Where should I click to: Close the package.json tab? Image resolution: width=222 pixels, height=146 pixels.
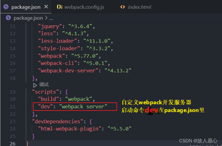pyautogui.click(x=46, y=7)
